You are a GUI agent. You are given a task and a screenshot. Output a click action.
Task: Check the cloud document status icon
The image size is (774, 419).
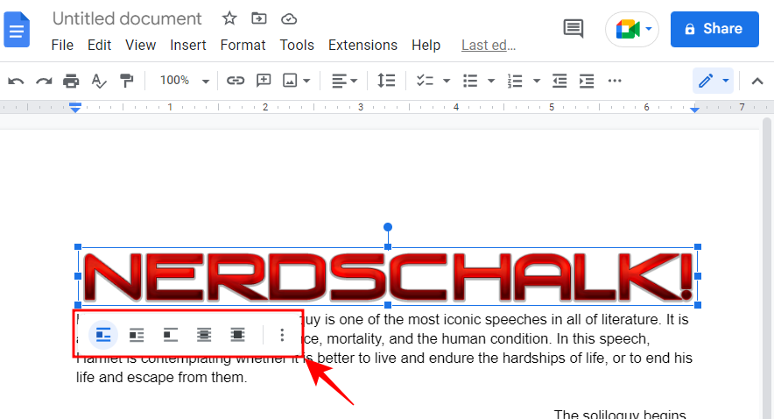289,18
